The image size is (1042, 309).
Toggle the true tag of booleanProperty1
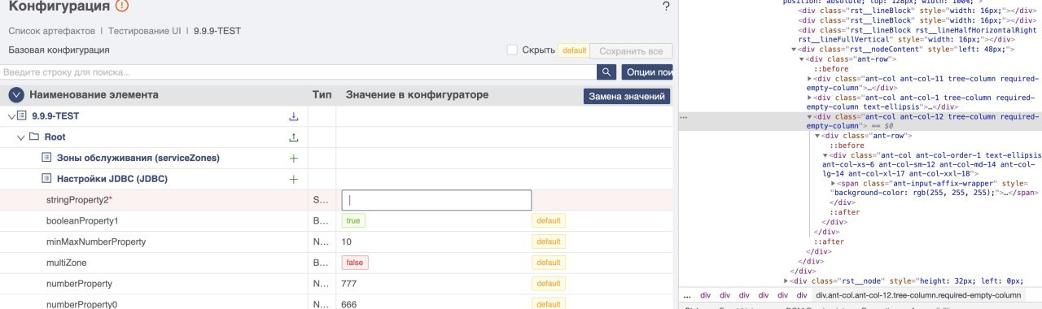point(352,221)
